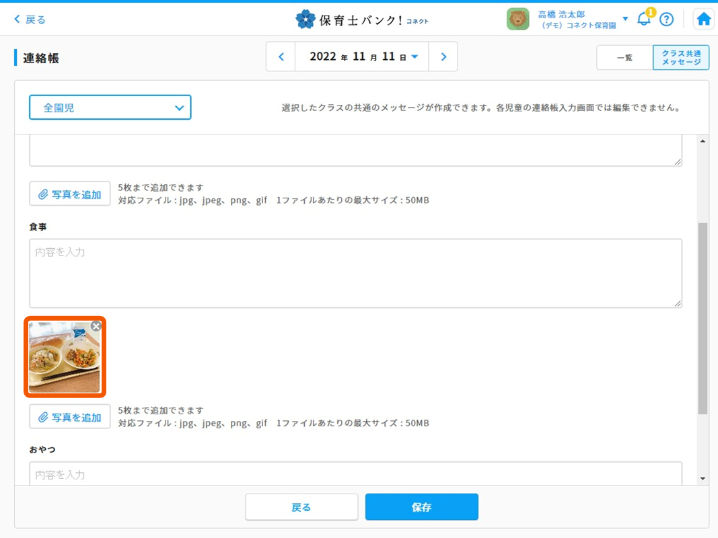Go to previous day arrow
The height and width of the screenshot is (538, 718).
click(281, 57)
